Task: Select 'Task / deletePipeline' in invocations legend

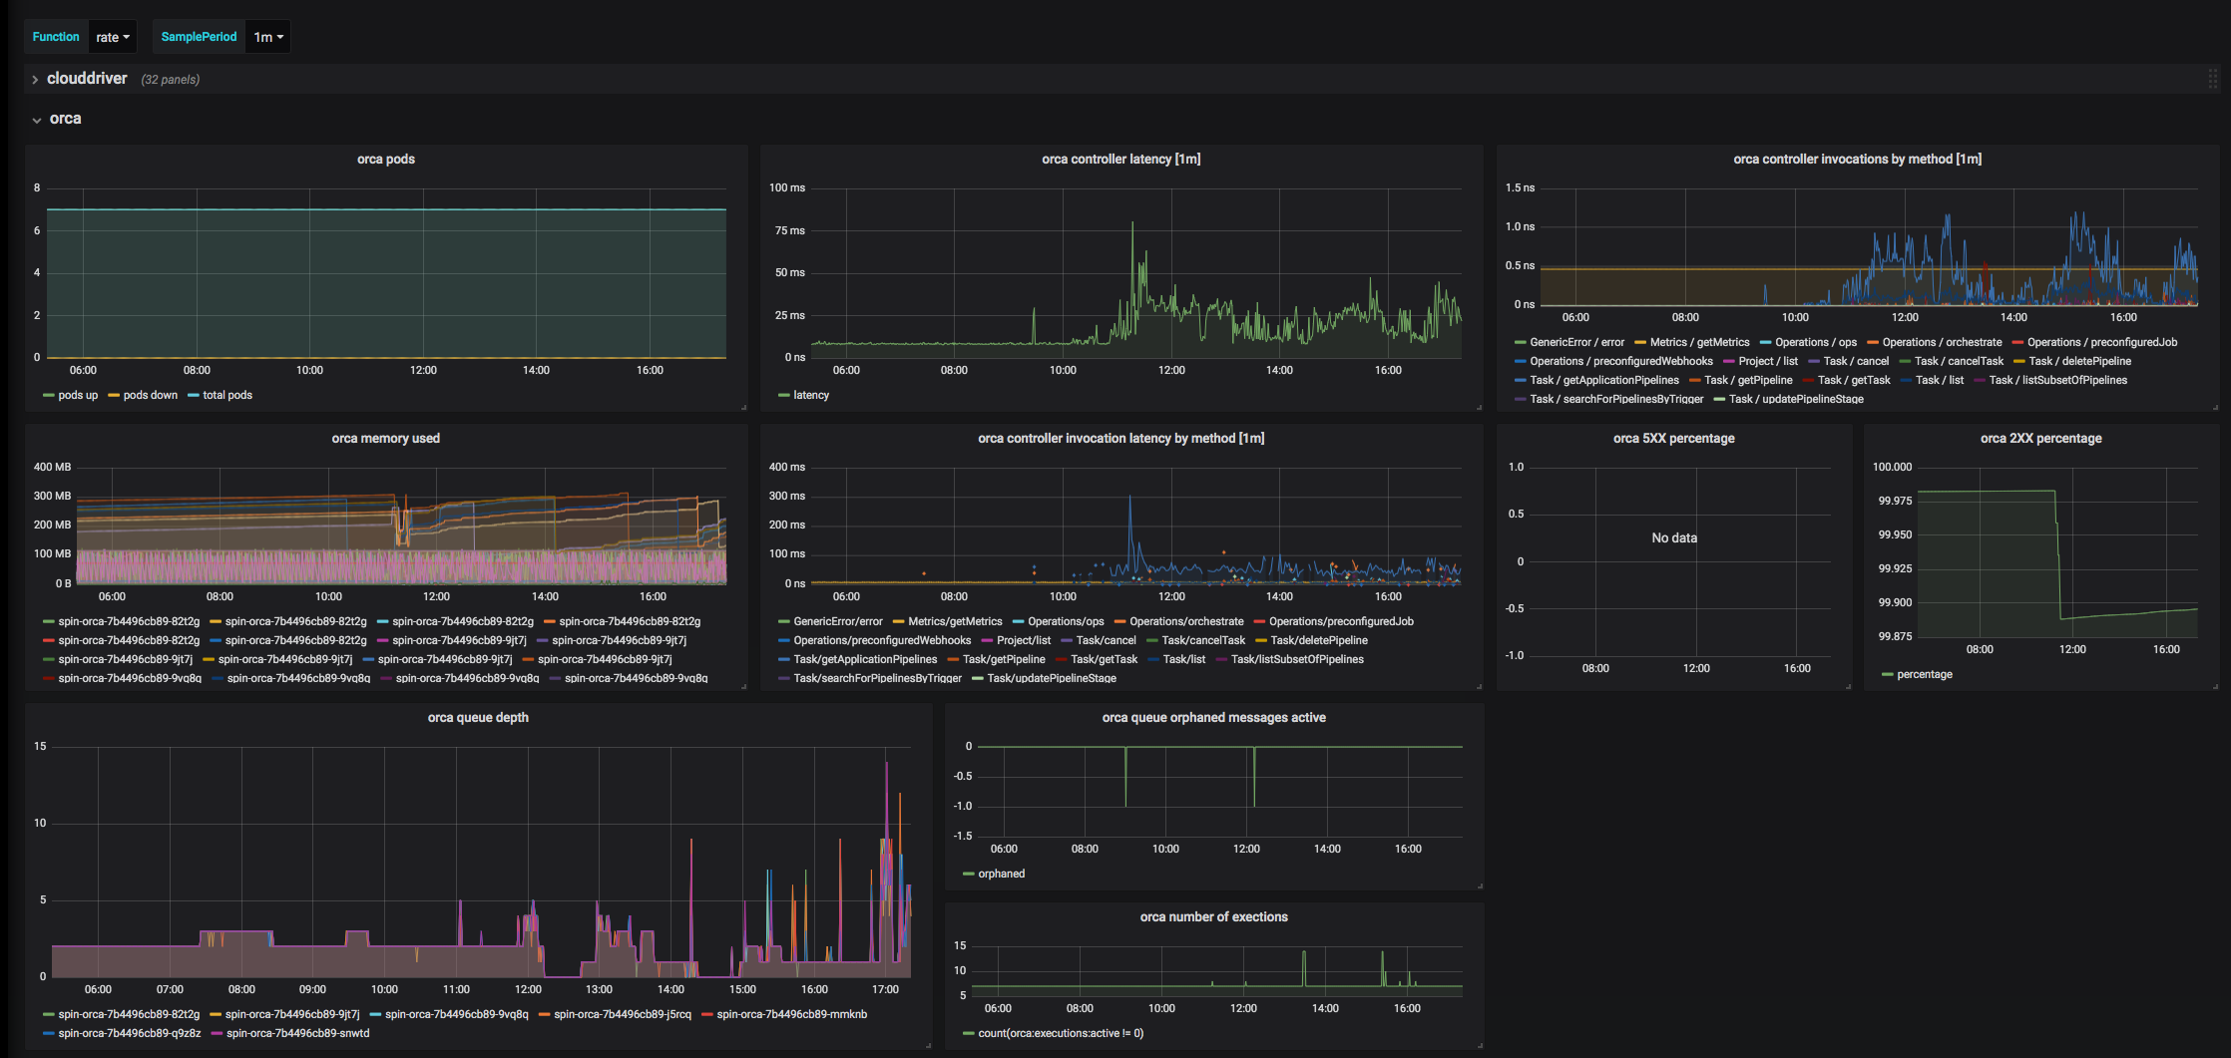Action: (2079, 361)
